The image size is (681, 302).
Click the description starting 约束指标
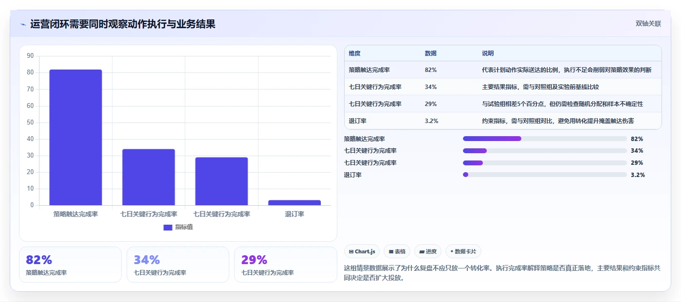pyautogui.click(x=558, y=121)
